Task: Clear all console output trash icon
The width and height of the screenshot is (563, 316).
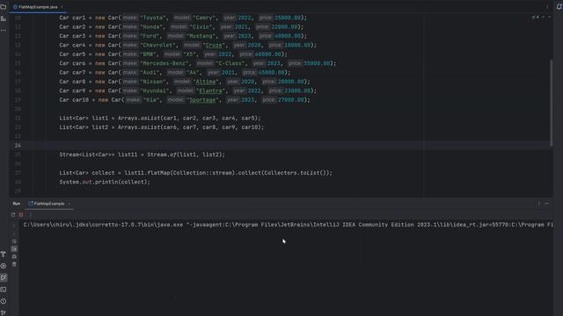Action: click(14, 264)
